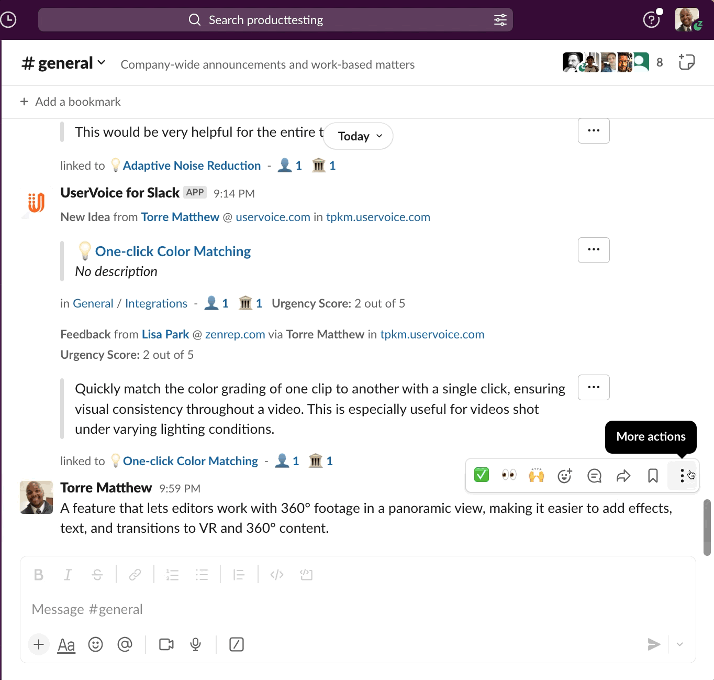This screenshot has height=680, width=714.
Task: Open the slash shortcuts menu
Action: pos(237,644)
